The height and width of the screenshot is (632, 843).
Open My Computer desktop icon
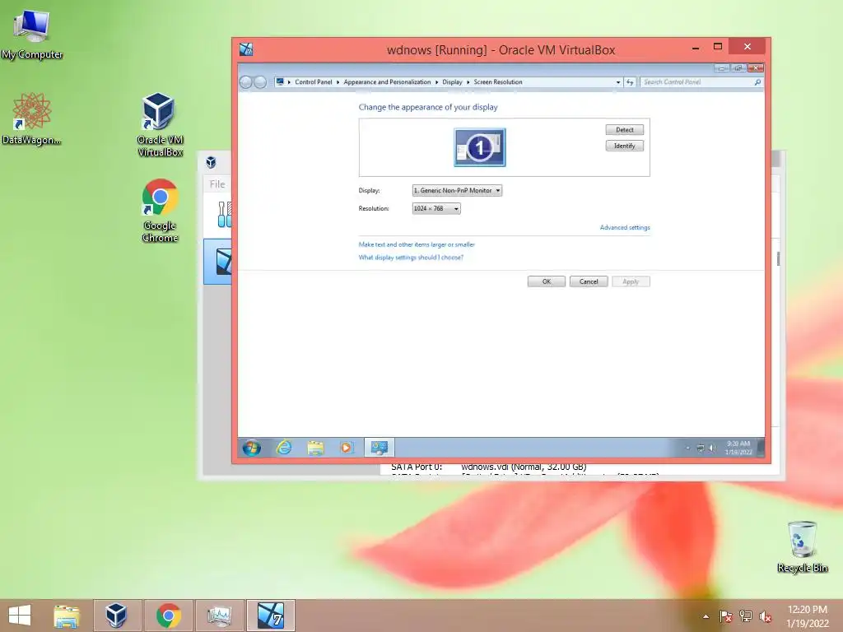coord(32,35)
